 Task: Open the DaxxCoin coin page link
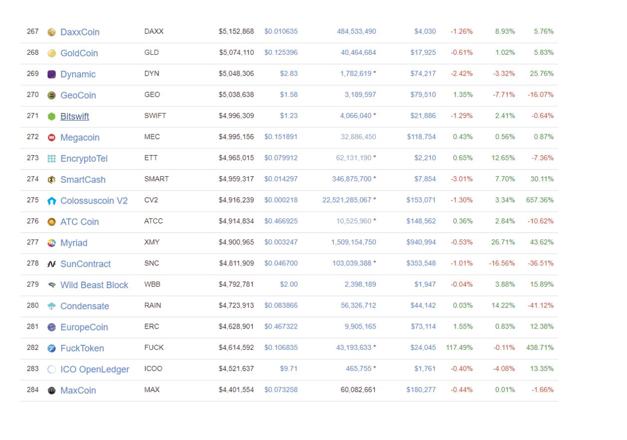pyautogui.click(x=80, y=32)
